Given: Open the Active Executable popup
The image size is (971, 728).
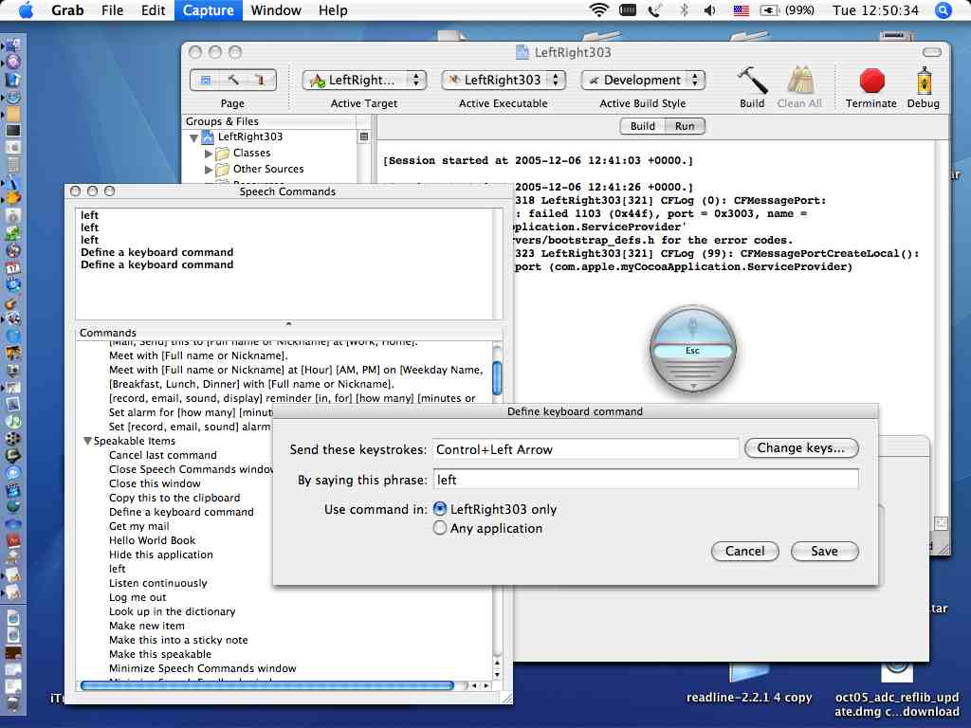Looking at the screenshot, I should pos(504,80).
